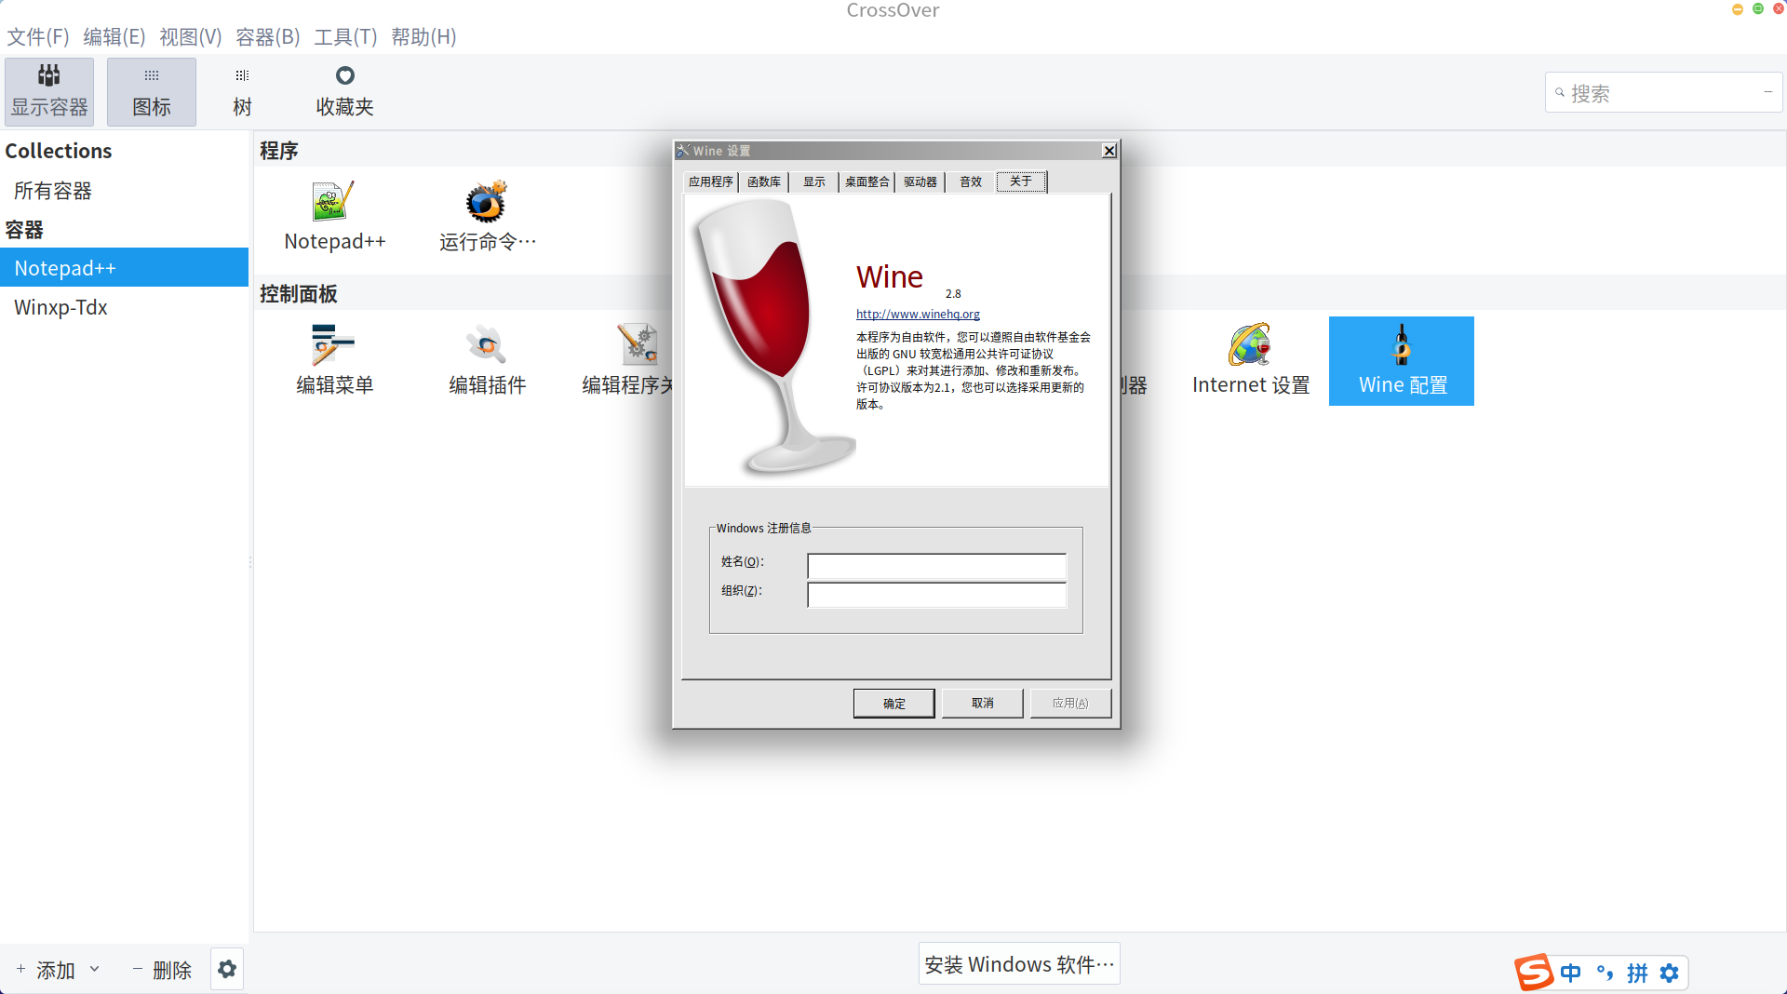The height and width of the screenshot is (994, 1787).
Task: Select the Winxp-Tdx container in sidebar
Action: click(61, 307)
